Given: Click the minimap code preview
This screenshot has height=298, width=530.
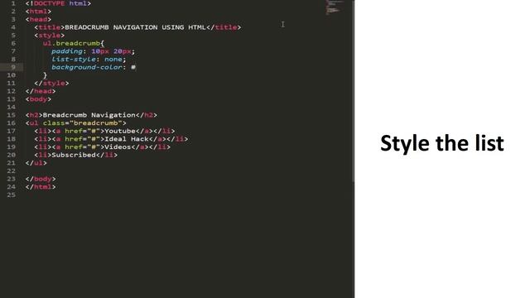Looking at the screenshot, I should [x=334, y=7].
